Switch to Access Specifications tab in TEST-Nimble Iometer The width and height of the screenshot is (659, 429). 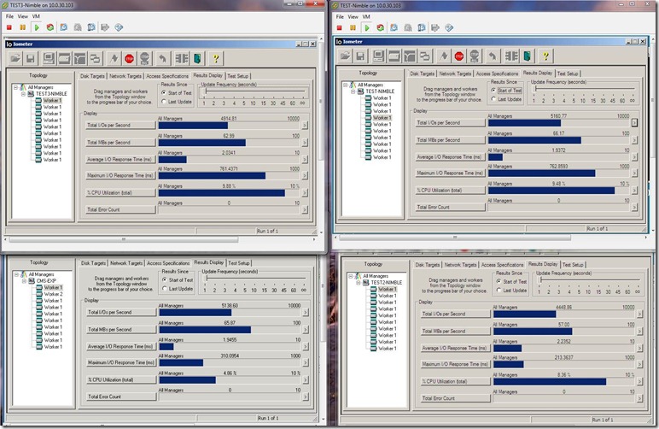coord(495,73)
